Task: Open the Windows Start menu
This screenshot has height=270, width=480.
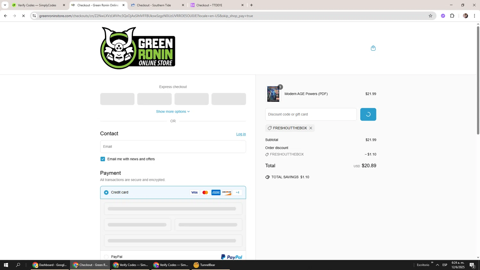Action: (6, 265)
